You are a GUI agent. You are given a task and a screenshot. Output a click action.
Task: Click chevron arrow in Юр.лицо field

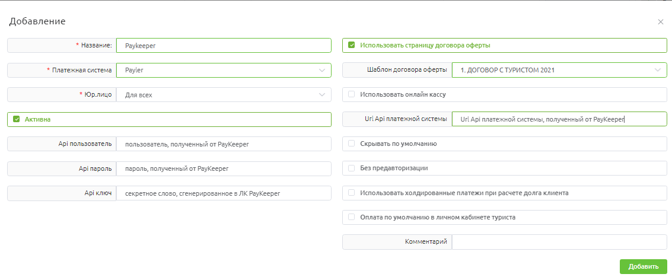tap(322, 95)
